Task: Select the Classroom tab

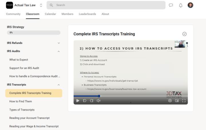Action: click(x=33, y=14)
